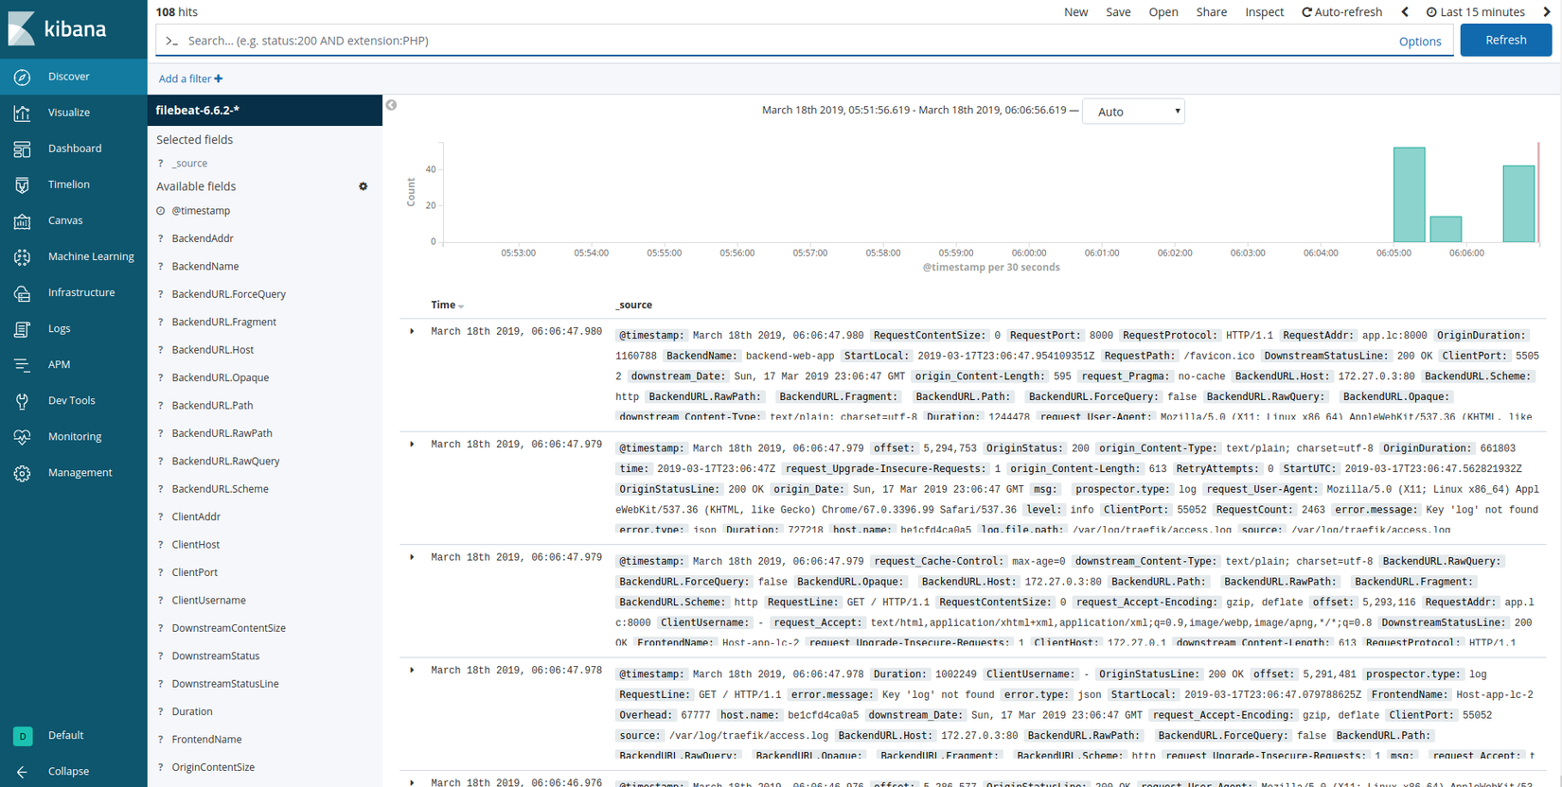The height and width of the screenshot is (787, 1562).
Task: Open available fields settings gear
Action: pyautogui.click(x=363, y=186)
